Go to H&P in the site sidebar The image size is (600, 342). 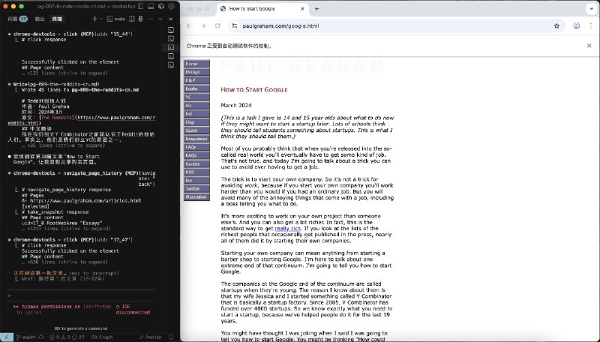[x=196, y=80]
